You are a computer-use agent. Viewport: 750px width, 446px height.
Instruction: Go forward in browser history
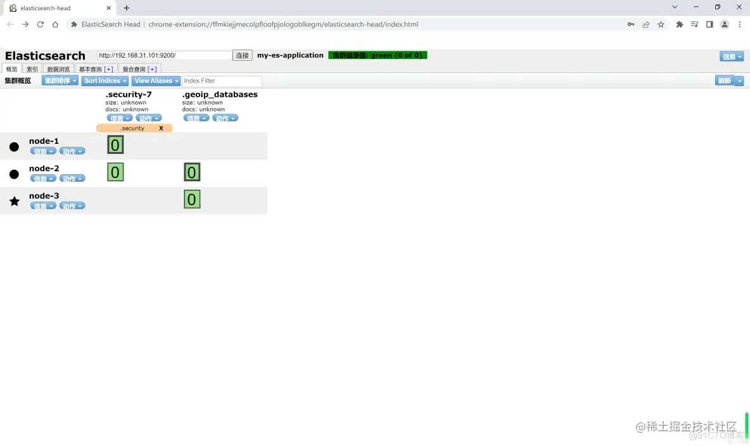pyautogui.click(x=25, y=25)
